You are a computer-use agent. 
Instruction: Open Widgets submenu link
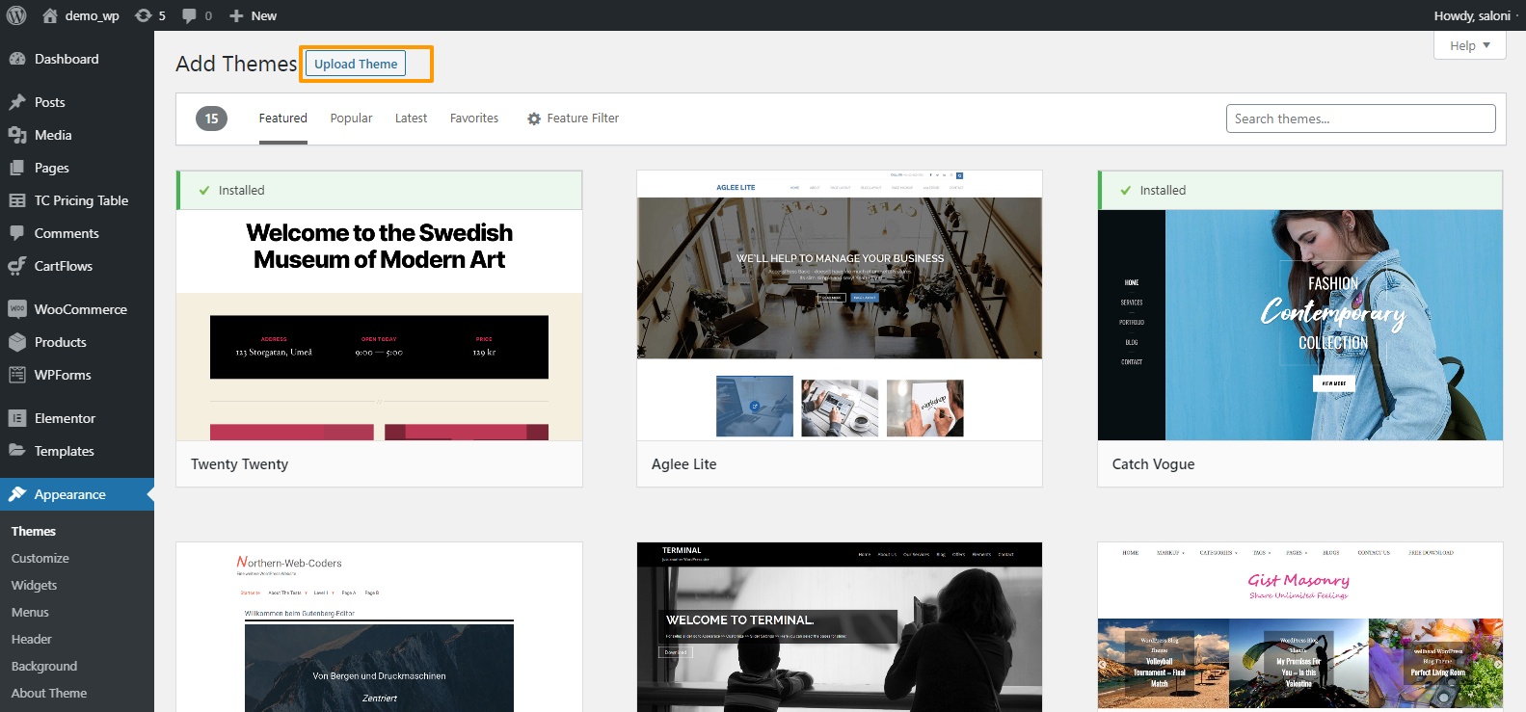pyautogui.click(x=35, y=585)
